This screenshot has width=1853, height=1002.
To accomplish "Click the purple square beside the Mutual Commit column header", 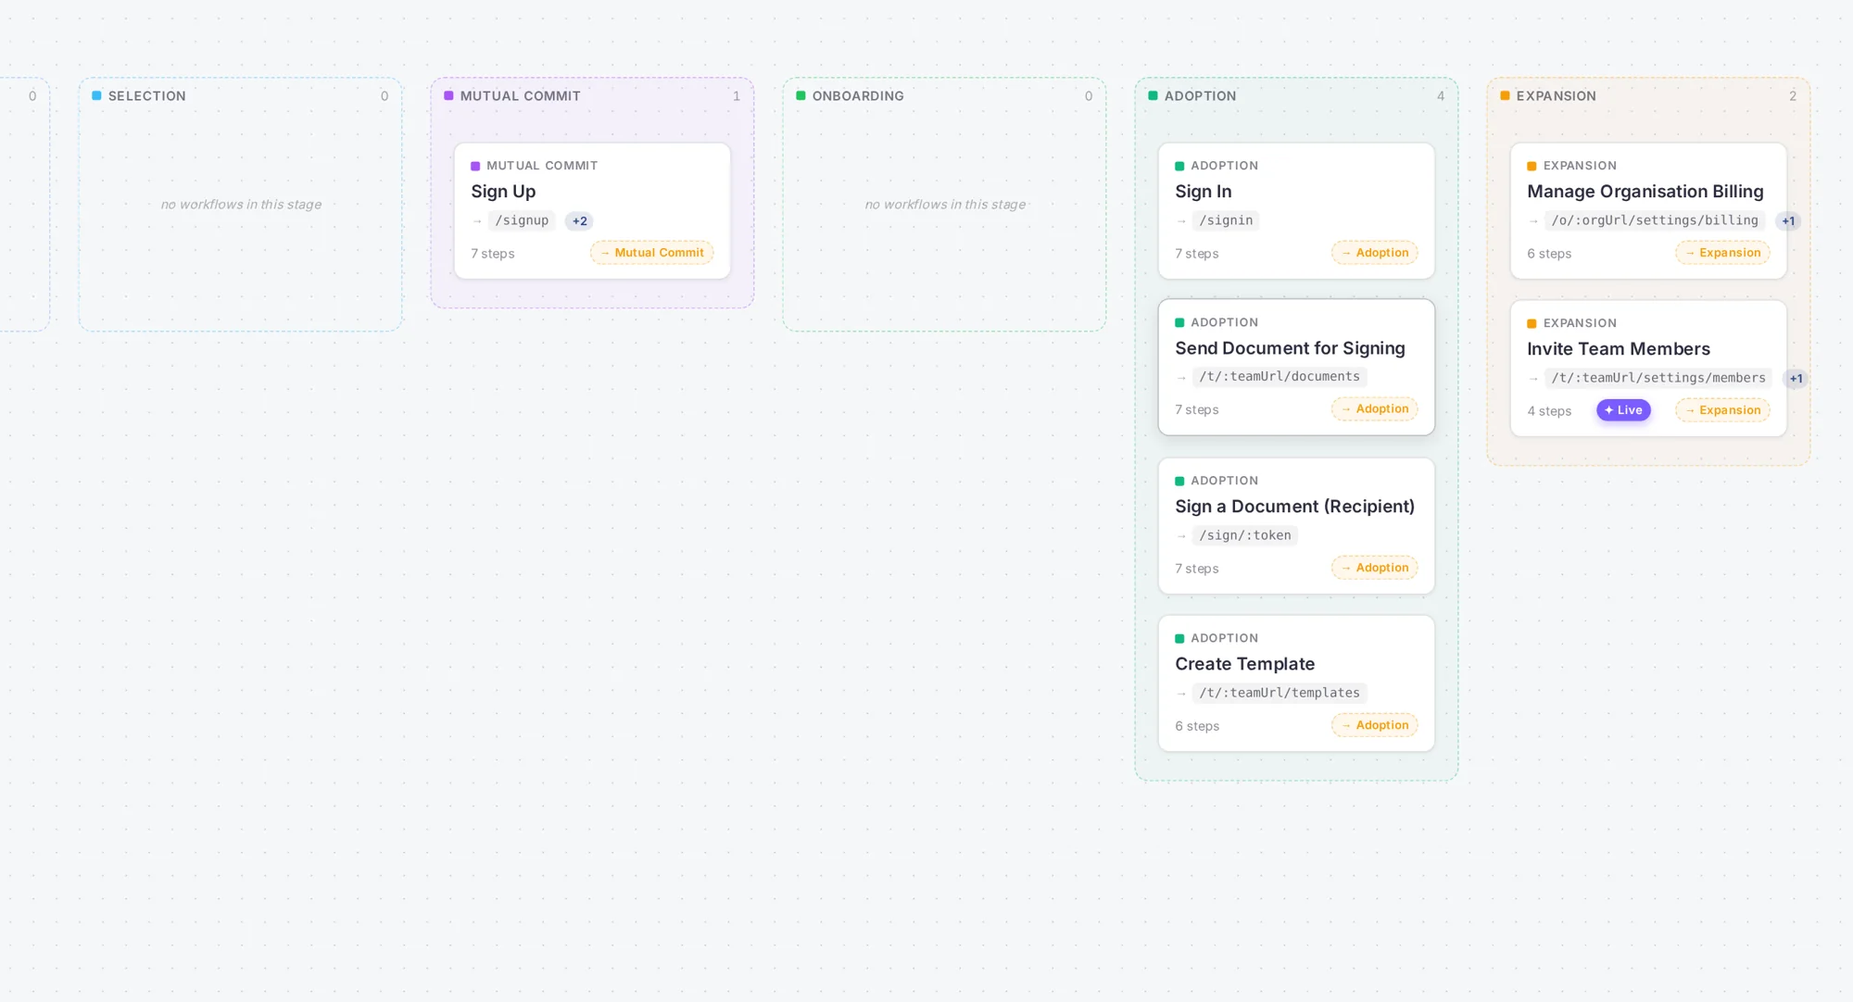I will point(448,95).
